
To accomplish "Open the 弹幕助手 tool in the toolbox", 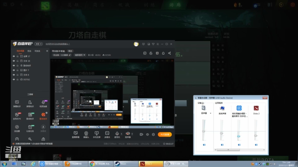I will pyautogui.click(x=17, y=104).
